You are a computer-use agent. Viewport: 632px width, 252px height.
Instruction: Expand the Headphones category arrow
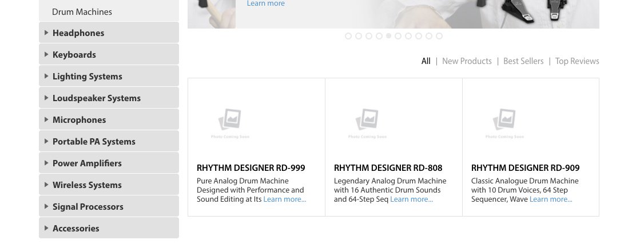click(x=46, y=33)
